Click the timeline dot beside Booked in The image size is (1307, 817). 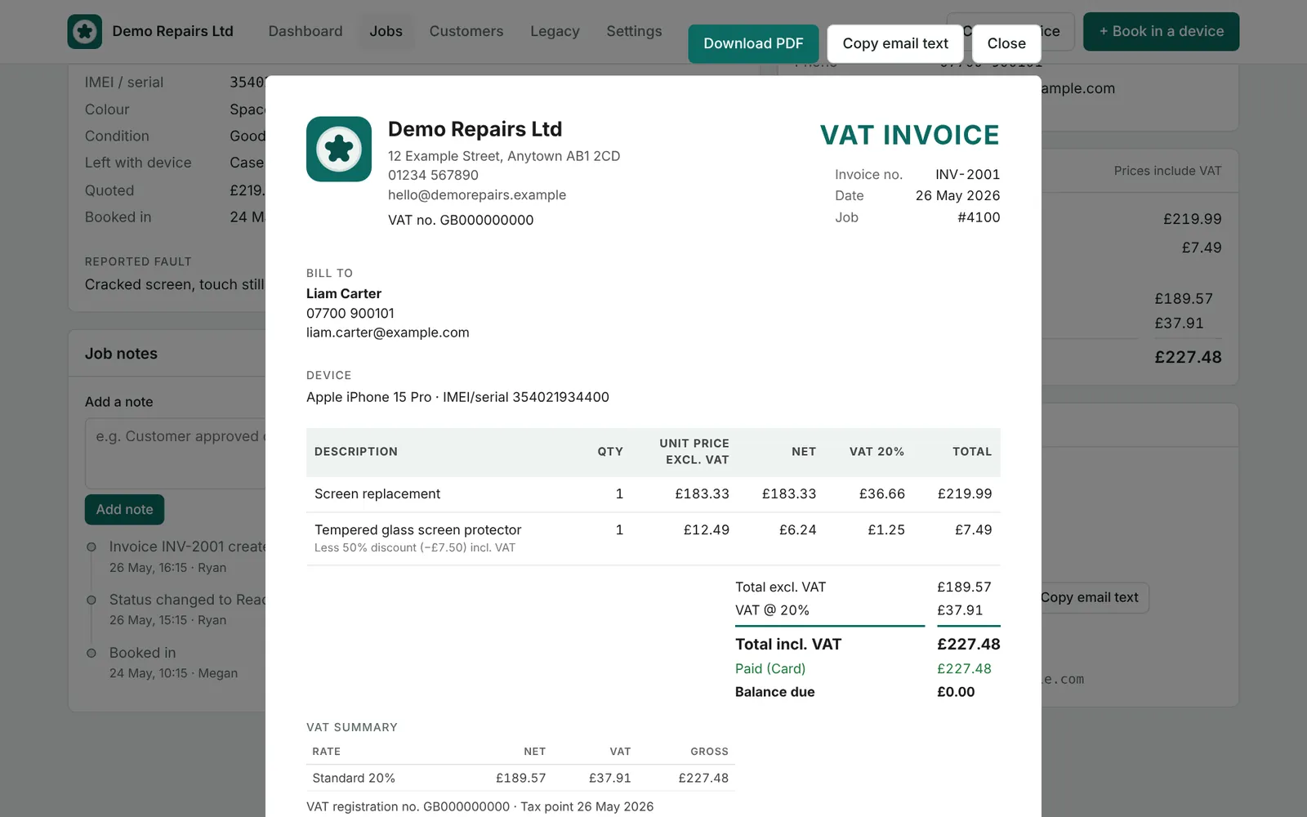[91, 653]
